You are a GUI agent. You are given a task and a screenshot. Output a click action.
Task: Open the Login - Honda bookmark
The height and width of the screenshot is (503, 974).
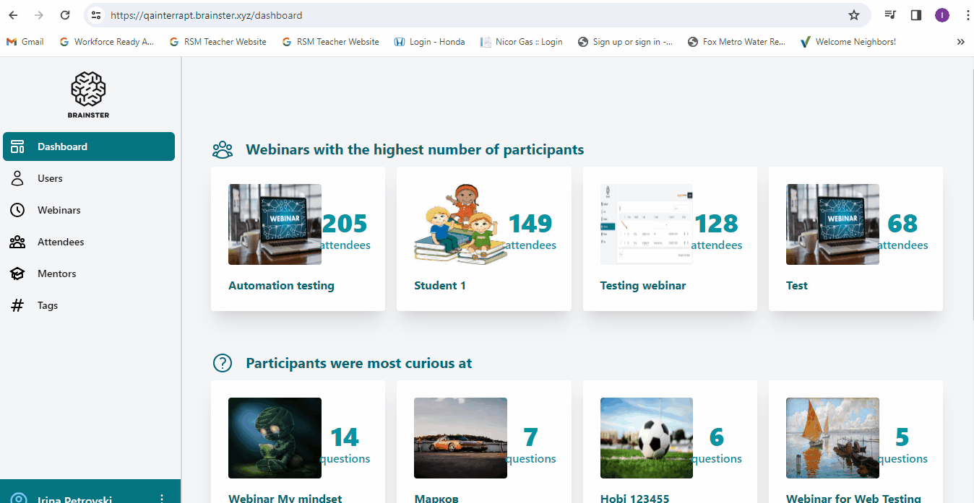point(429,42)
